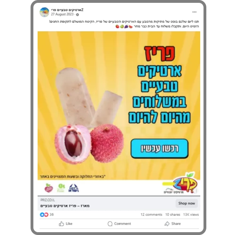
Task: View the blue like reaction icon
Action: click(42, 214)
